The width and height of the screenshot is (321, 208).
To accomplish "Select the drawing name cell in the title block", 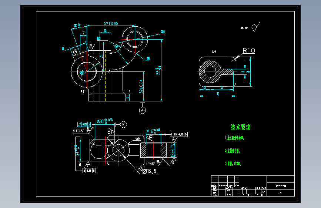I will 281,186.
